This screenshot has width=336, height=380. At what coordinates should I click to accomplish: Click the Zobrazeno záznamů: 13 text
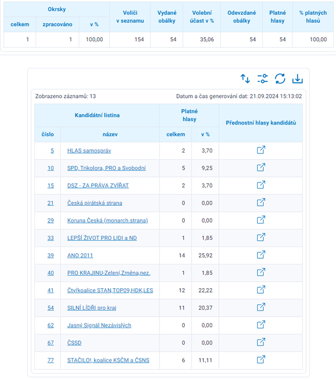coord(66,96)
